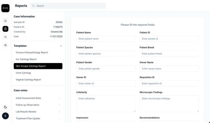Viewport: 210px width, 123px height.
Task: Click the Patient ID input field
Action: (x=169, y=39)
